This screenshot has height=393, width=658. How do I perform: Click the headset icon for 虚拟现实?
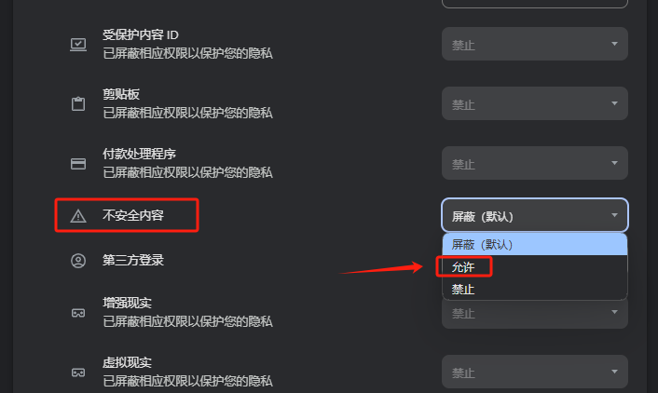click(x=78, y=373)
